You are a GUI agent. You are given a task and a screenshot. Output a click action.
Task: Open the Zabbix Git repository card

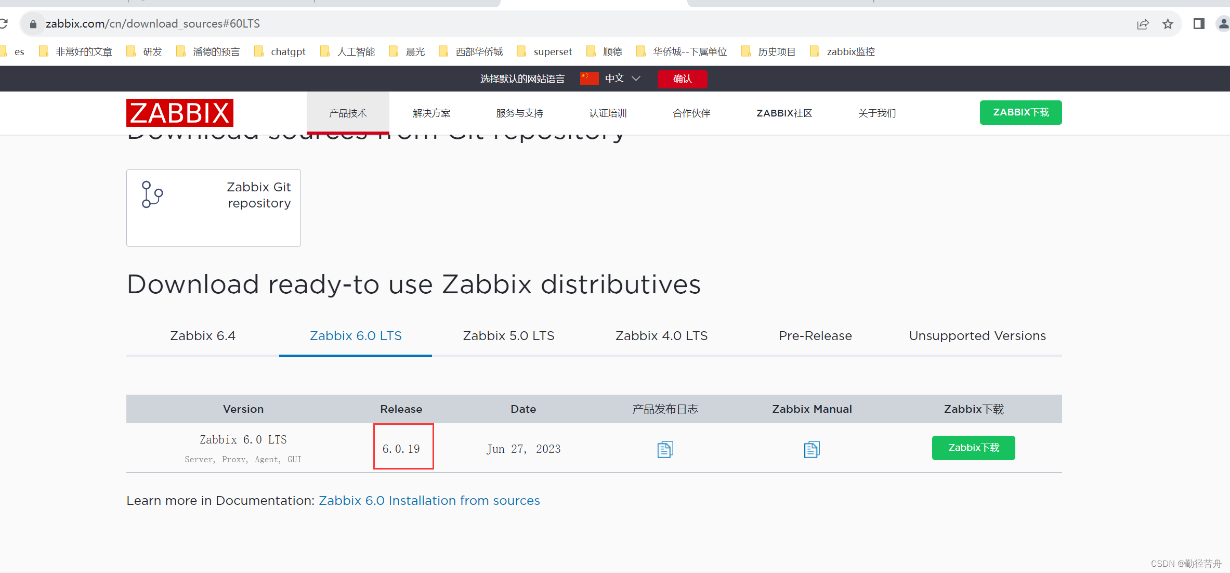213,207
